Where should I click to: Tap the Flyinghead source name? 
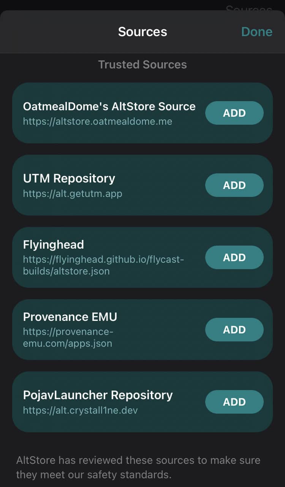53,244
